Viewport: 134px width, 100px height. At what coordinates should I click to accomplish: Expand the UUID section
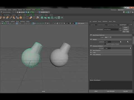click(91, 52)
